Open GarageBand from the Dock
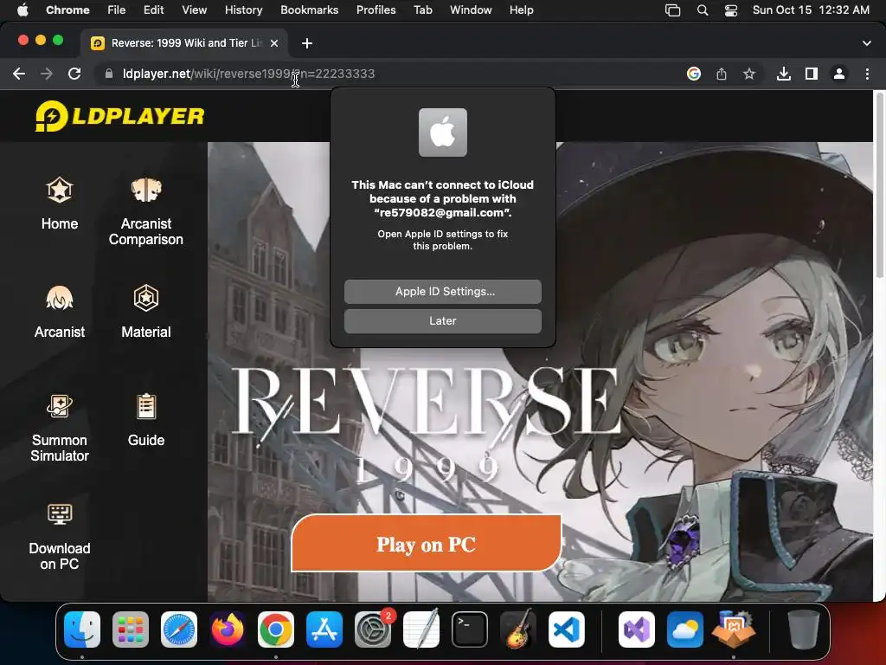 pos(518,629)
